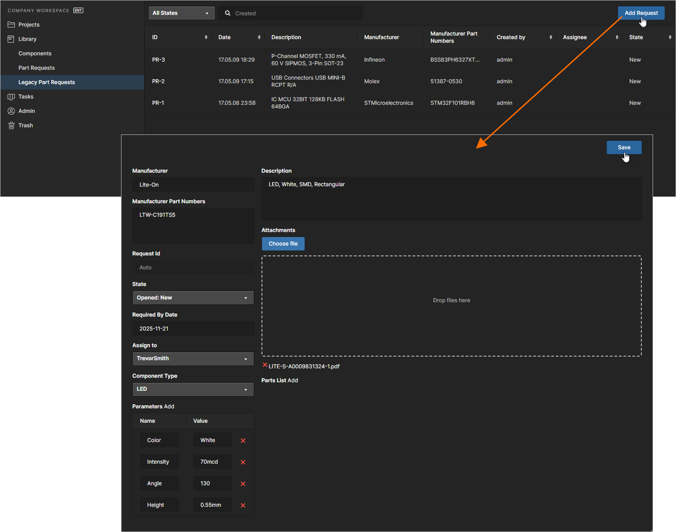Click the Add Request button

[641, 13]
